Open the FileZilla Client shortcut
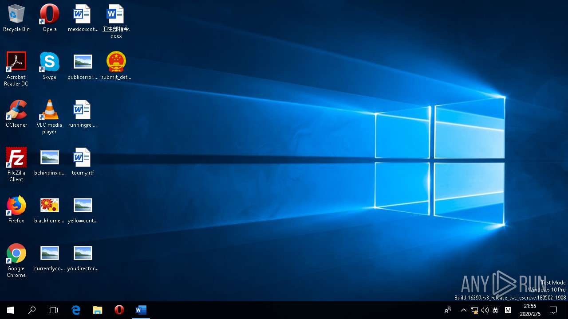This screenshot has width=568, height=319. pos(16,164)
